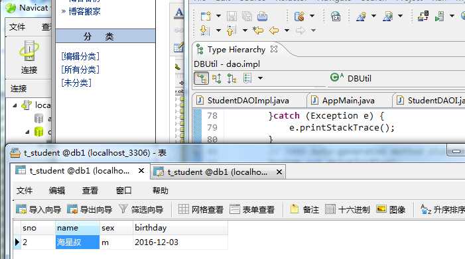
Task: Open the 帮助 menu in table window
Action: [161, 190]
